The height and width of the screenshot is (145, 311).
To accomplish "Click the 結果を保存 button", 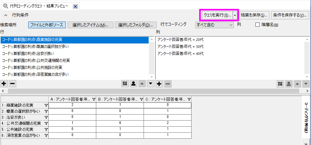I will pyautogui.click(x=254, y=15).
